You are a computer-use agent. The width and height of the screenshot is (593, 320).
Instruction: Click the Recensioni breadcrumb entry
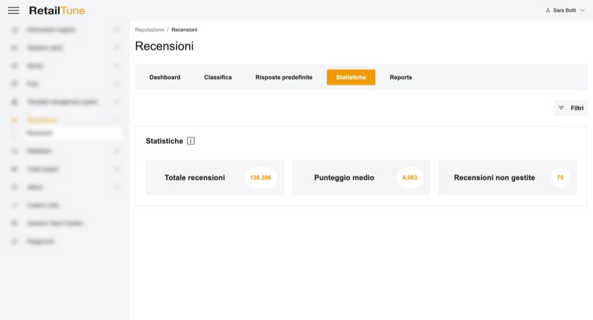(x=184, y=30)
